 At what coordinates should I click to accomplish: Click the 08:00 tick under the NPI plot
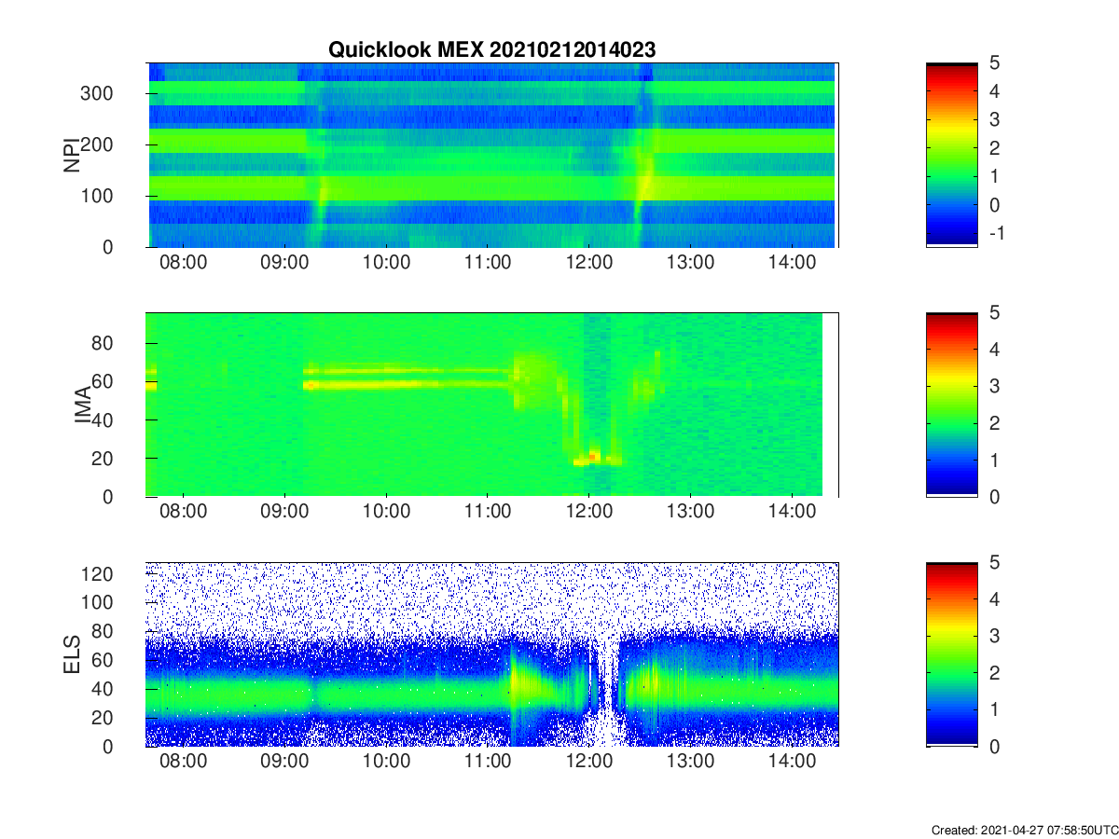pyautogui.click(x=184, y=262)
